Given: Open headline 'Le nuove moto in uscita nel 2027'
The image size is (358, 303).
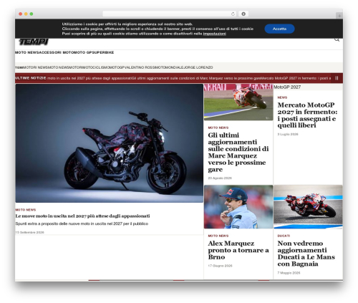Looking at the screenshot, I should click(x=82, y=216).
